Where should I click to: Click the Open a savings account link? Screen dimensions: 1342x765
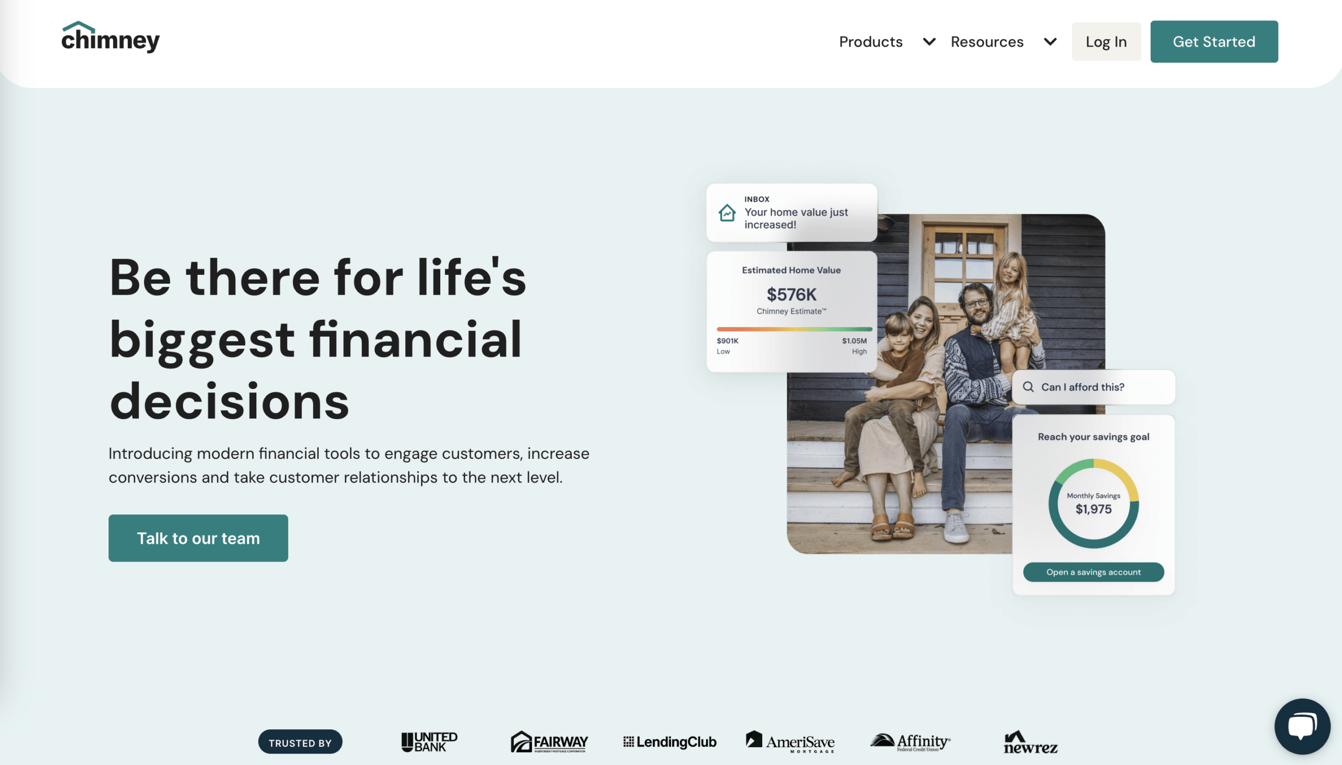[1093, 572]
